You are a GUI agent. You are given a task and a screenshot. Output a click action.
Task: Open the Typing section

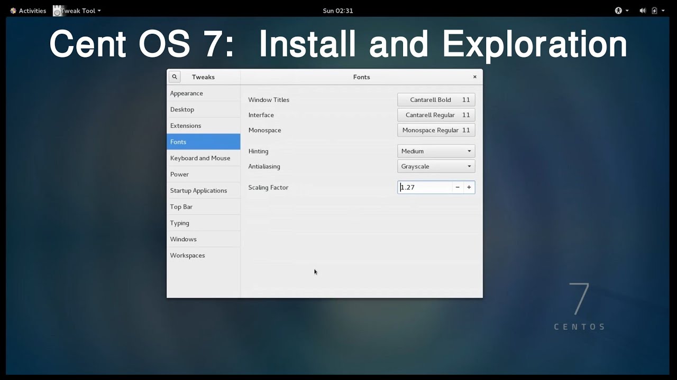204,223
